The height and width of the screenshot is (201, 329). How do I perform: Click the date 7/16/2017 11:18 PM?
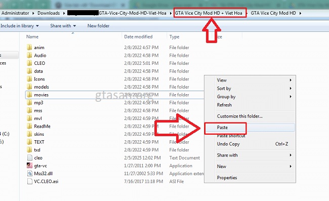[x=144, y=181]
